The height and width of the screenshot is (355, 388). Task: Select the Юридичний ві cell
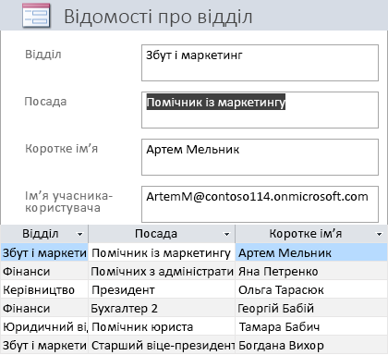tap(44, 327)
